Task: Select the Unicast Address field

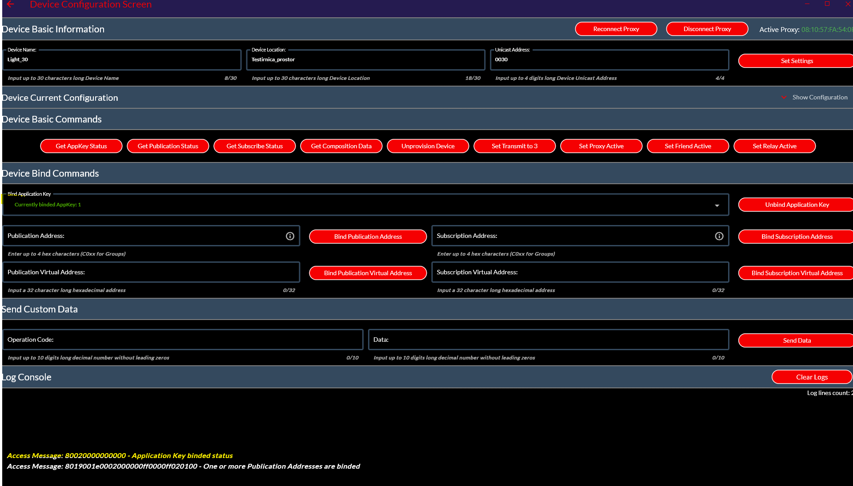Action: (609, 60)
